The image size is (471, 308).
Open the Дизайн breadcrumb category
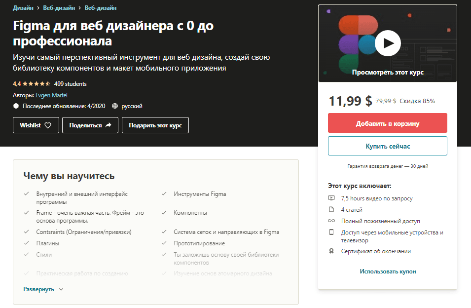(23, 8)
